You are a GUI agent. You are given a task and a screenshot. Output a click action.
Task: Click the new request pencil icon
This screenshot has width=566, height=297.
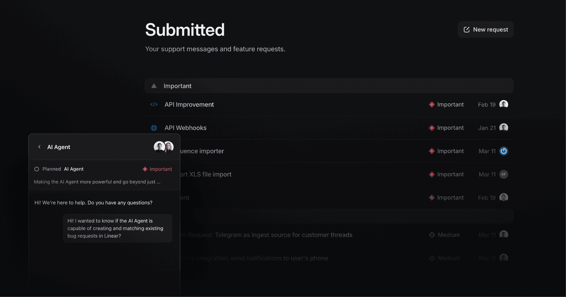466,29
